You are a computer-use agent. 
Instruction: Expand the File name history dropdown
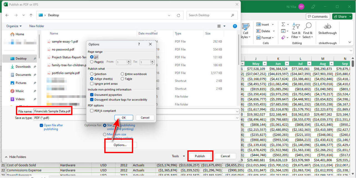[x=237, y=111]
